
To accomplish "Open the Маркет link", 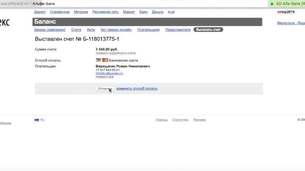I will 129,12.
